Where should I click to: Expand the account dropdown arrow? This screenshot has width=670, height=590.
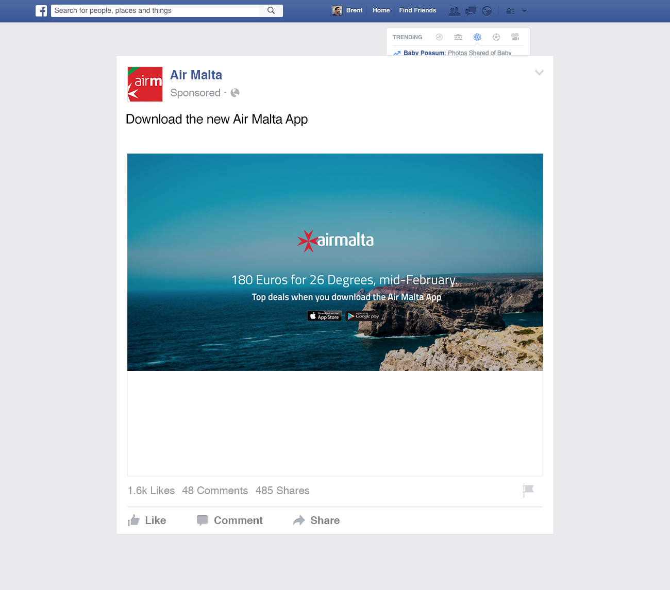tap(524, 11)
